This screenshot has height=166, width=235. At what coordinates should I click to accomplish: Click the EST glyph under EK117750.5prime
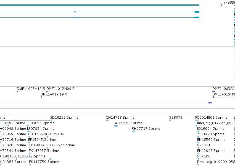click(30, 165)
